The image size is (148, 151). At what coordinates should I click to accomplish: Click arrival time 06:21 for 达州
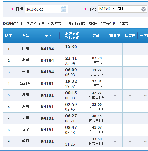point(70,121)
